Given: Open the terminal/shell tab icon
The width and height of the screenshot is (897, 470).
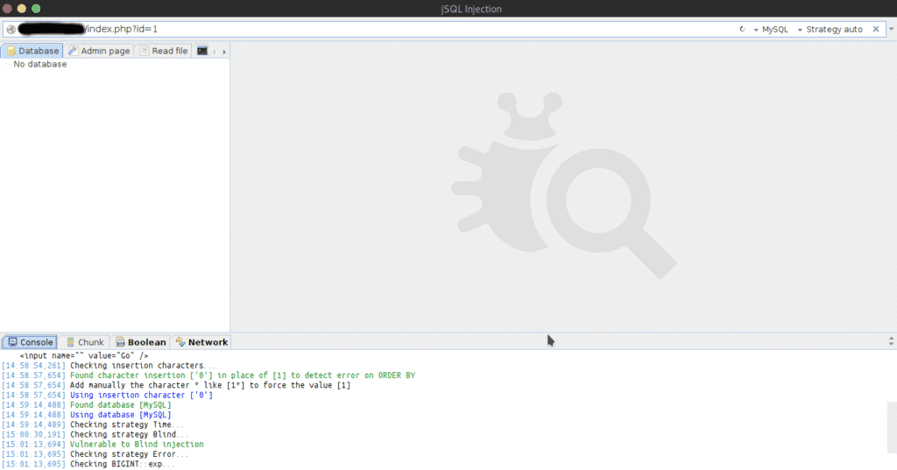Looking at the screenshot, I should pyautogui.click(x=202, y=51).
